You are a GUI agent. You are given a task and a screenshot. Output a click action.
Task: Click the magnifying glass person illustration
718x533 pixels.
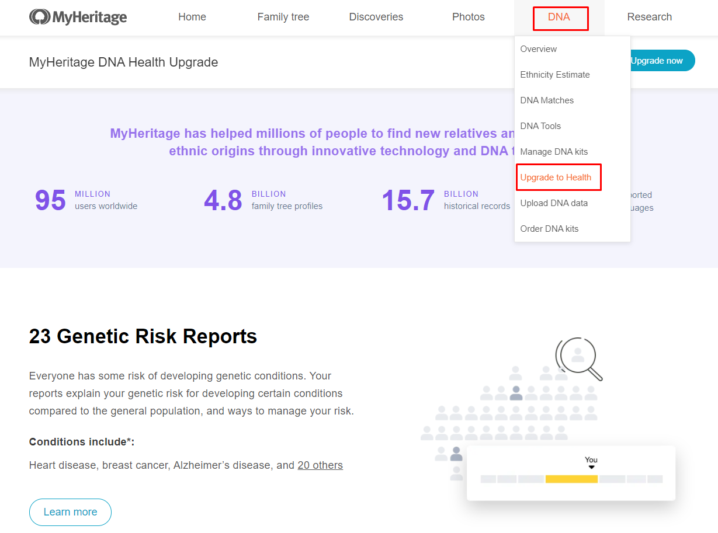[578, 358]
